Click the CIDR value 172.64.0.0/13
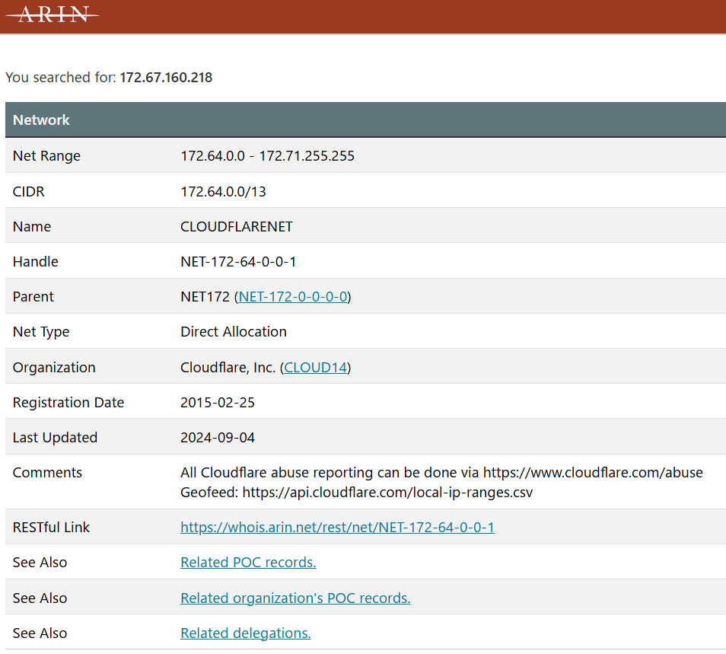 point(223,192)
